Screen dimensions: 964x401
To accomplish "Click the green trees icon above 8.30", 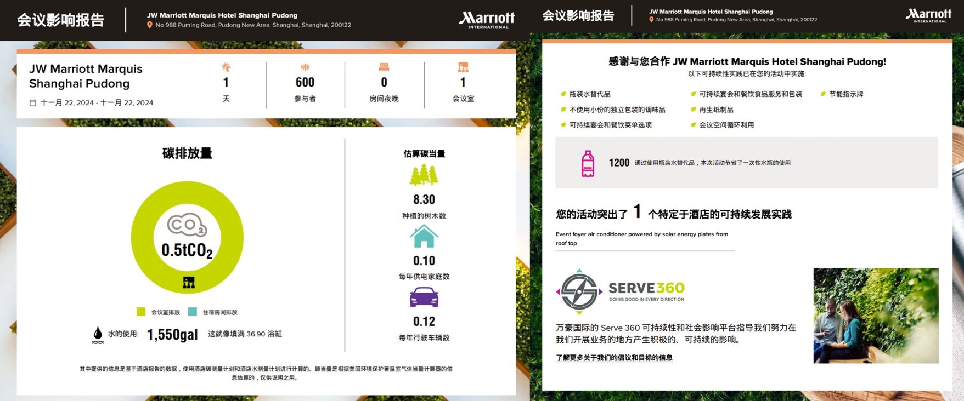I will click(424, 175).
